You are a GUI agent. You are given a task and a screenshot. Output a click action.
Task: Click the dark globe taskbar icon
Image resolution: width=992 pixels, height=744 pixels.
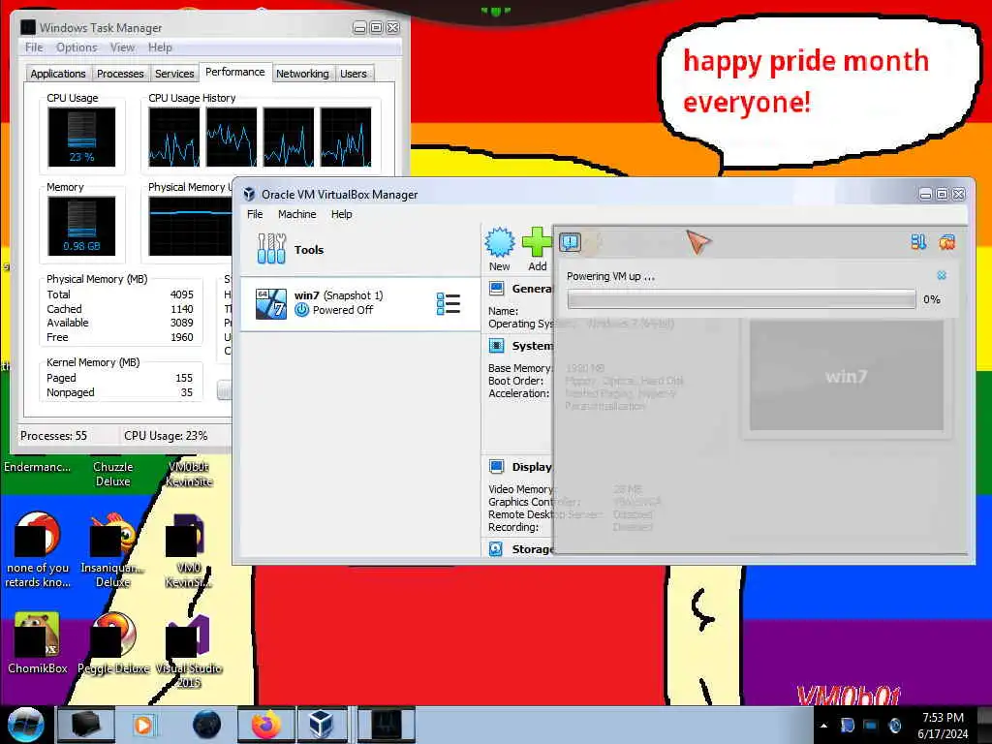[x=207, y=725]
